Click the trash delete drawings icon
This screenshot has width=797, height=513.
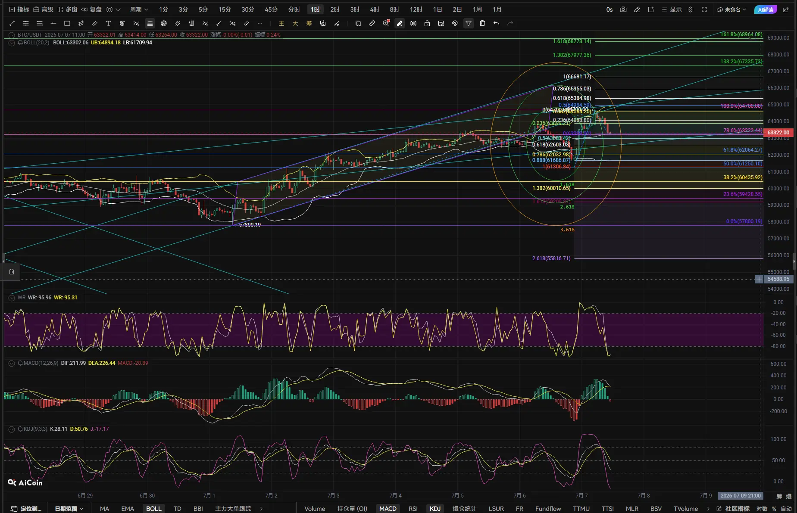[x=482, y=23]
